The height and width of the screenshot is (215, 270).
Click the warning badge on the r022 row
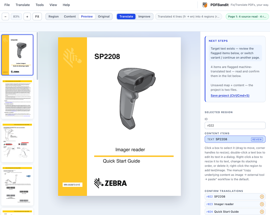[262, 197]
